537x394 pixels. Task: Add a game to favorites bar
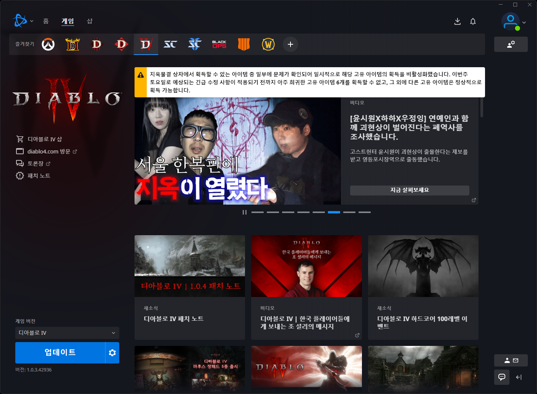click(x=290, y=44)
